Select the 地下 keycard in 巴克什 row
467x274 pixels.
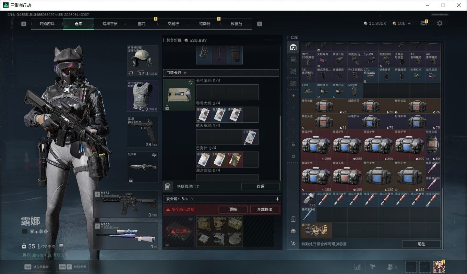pyautogui.click(x=235, y=160)
